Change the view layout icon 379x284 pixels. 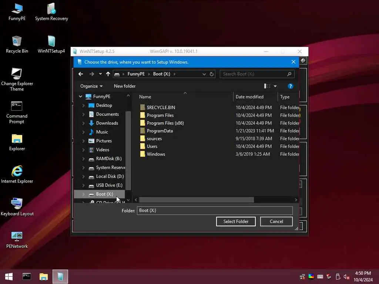tap(267, 86)
